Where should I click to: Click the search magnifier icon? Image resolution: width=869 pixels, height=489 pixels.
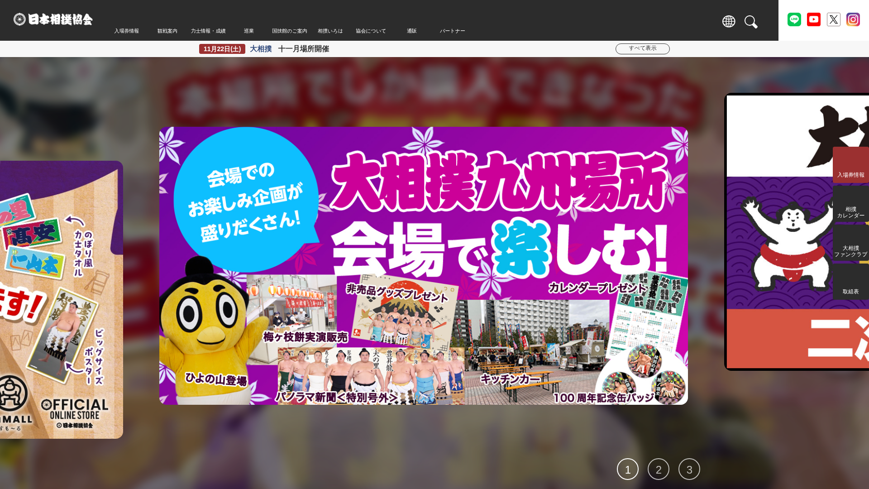(751, 22)
